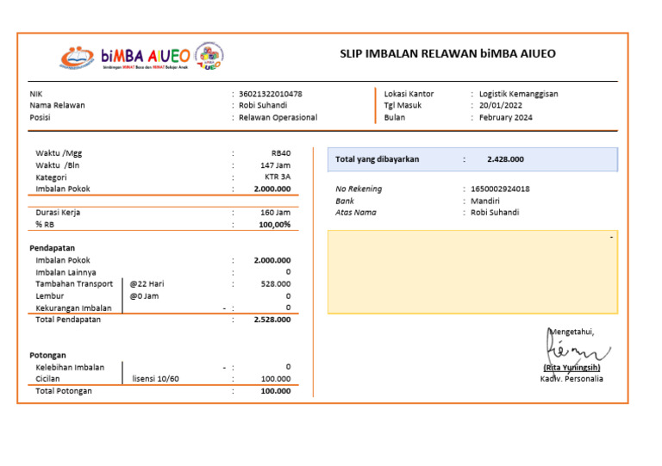Select NIK value 36021322010478
The image size is (662, 466).
270,94
